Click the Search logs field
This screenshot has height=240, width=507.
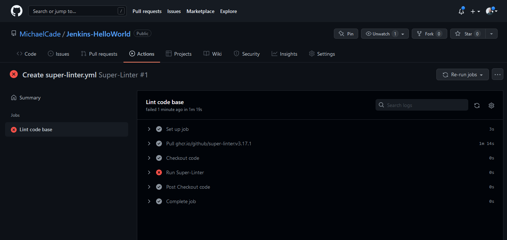tap(422, 105)
